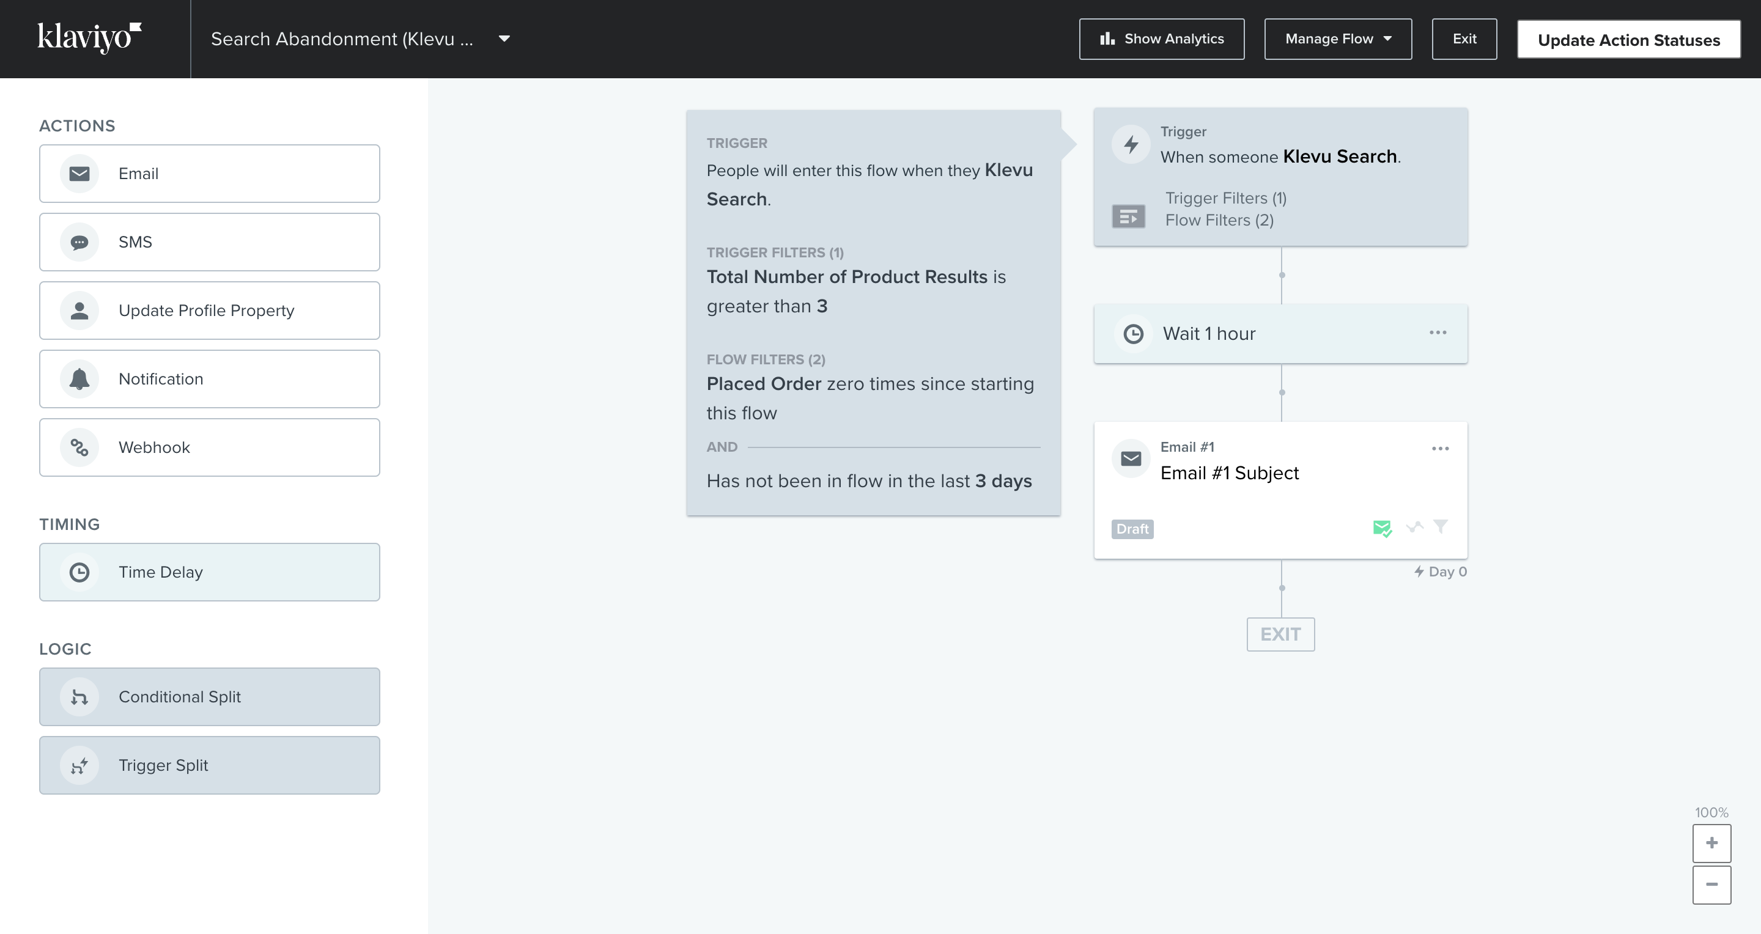Select the Email action card
Viewport: 1761px width, 934px height.
[x=209, y=174]
